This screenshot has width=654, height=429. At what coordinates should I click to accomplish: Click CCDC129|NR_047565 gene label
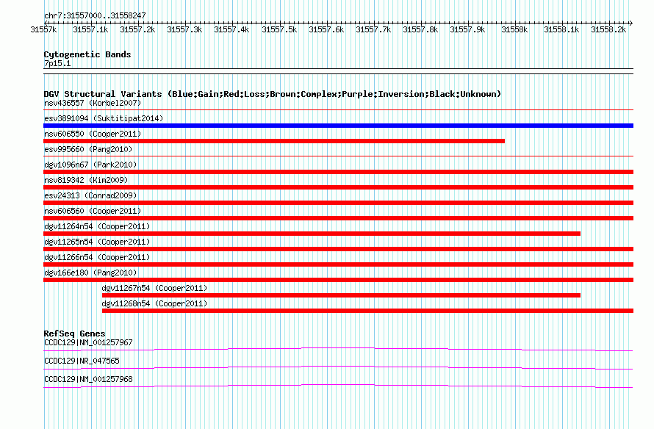coord(82,361)
